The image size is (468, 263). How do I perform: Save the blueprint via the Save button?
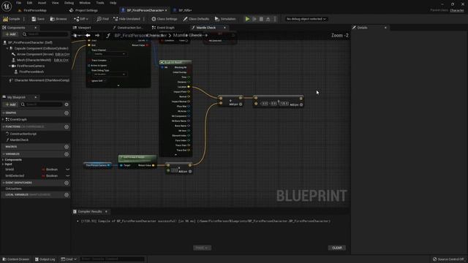pos(38,19)
